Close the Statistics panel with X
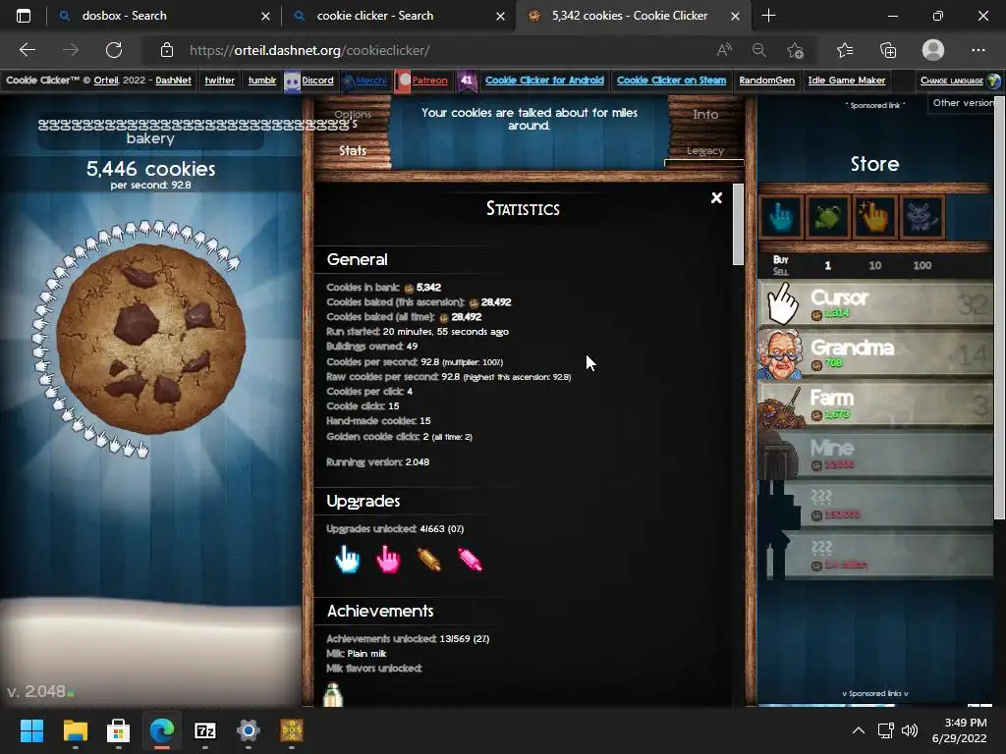The height and width of the screenshot is (754, 1006). (x=716, y=198)
